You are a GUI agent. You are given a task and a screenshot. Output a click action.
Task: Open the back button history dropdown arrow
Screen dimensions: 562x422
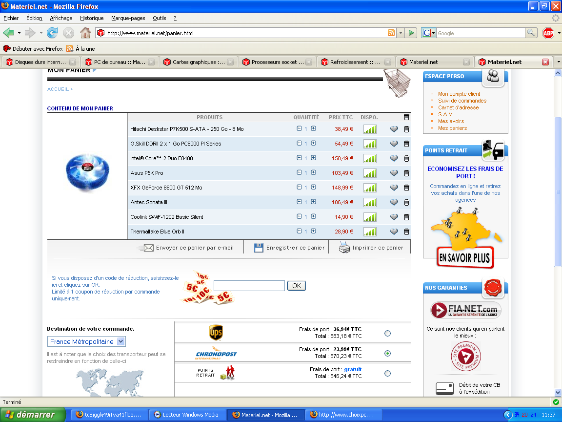tap(19, 33)
